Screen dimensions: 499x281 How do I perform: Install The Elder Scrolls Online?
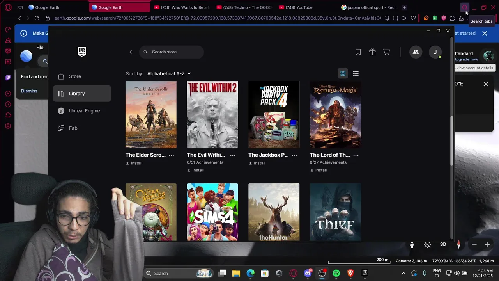coord(134,163)
